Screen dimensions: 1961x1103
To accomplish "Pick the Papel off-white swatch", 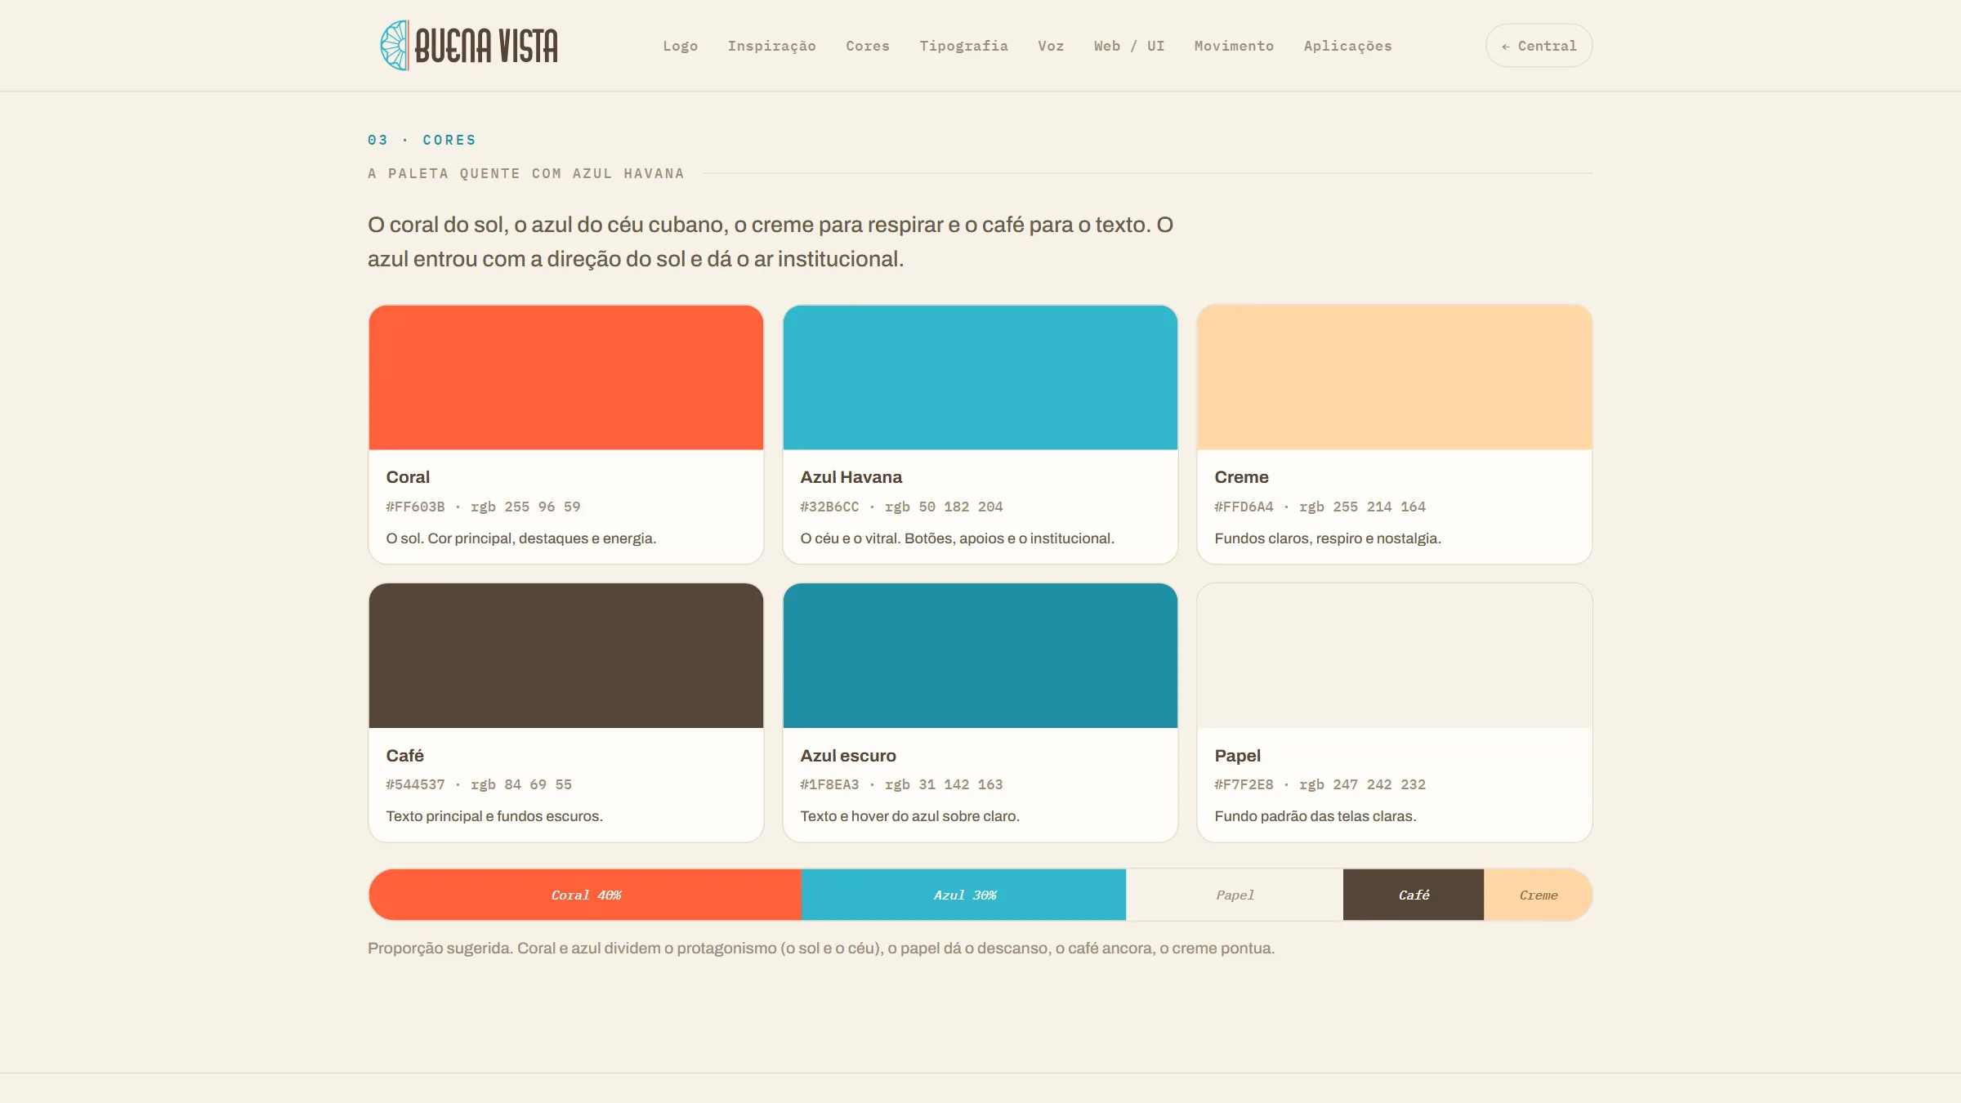I will click(x=1395, y=655).
